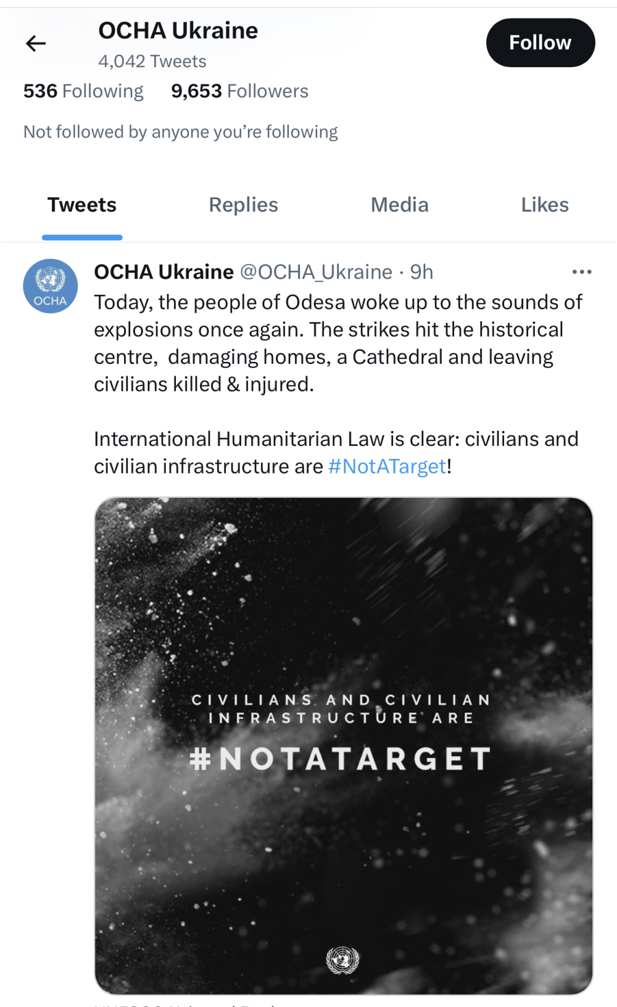
Task: Open the 536 Following list
Action: 83,91
